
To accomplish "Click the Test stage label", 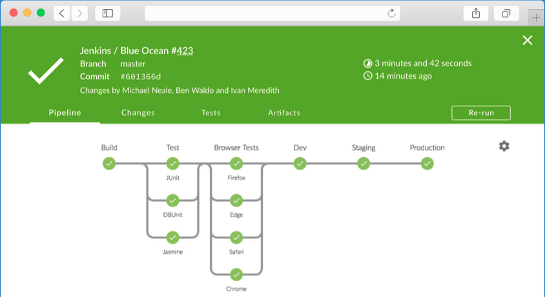I will tap(173, 148).
